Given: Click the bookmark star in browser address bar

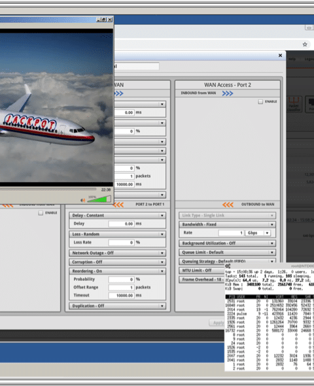Looking at the screenshot, I should 305,44.
